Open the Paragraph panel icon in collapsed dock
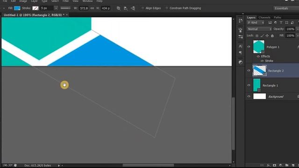This screenshot has width=299, height=168. [241, 53]
